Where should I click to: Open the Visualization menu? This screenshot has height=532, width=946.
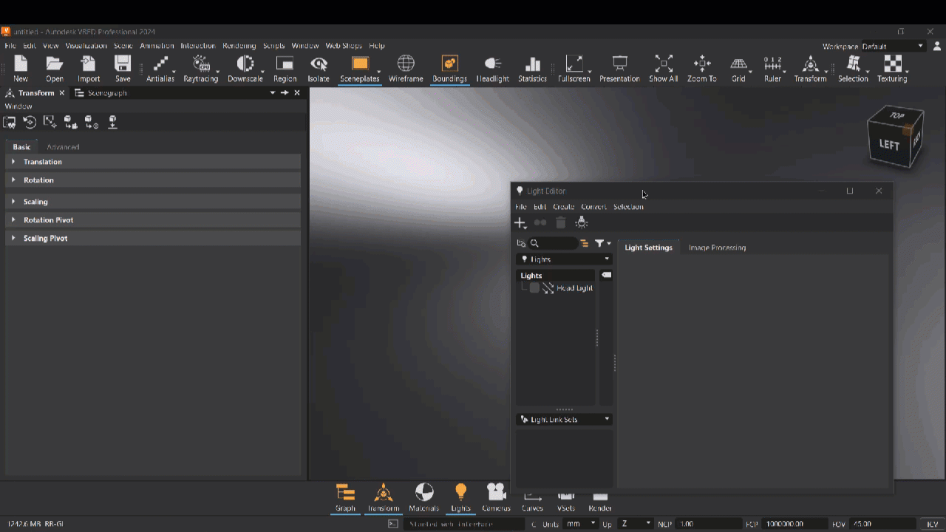pyautogui.click(x=86, y=46)
